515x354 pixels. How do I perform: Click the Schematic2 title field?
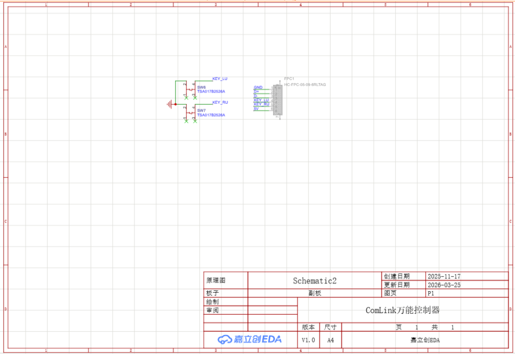(x=315, y=281)
